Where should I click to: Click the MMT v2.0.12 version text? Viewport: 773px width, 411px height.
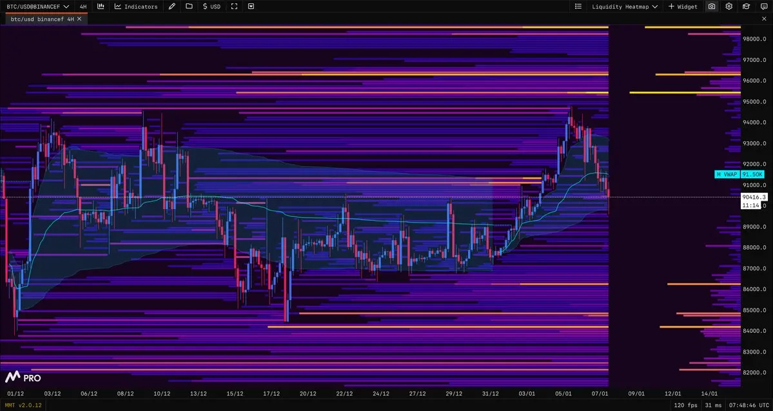tap(24, 405)
